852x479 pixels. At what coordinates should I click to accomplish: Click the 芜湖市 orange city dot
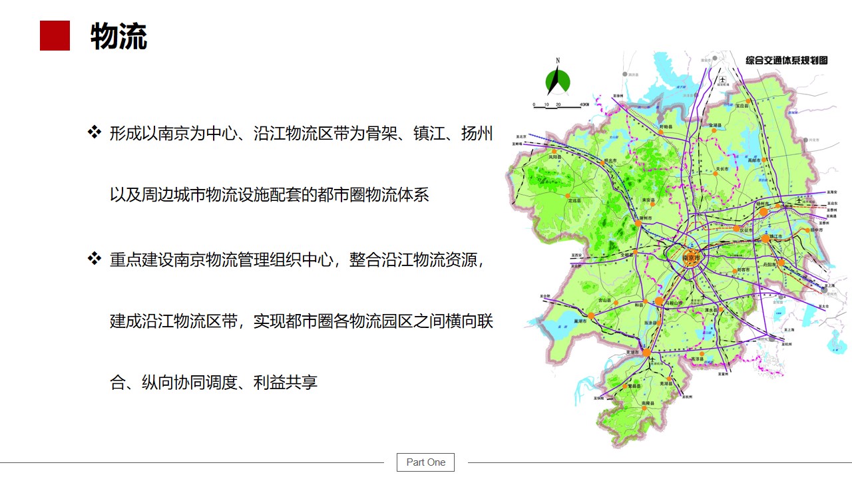point(645,351)
